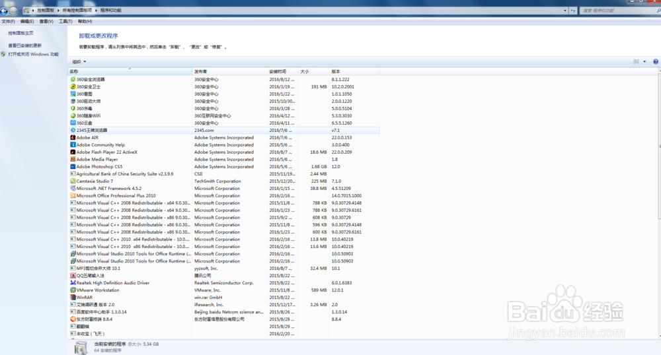This screenshot has height=355, width=661.
Task: Refresh the address bar with the refresh button
Action: click(x=573, y=11)
